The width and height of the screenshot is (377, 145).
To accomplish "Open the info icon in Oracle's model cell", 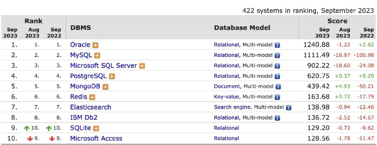I will click(277, 45).
